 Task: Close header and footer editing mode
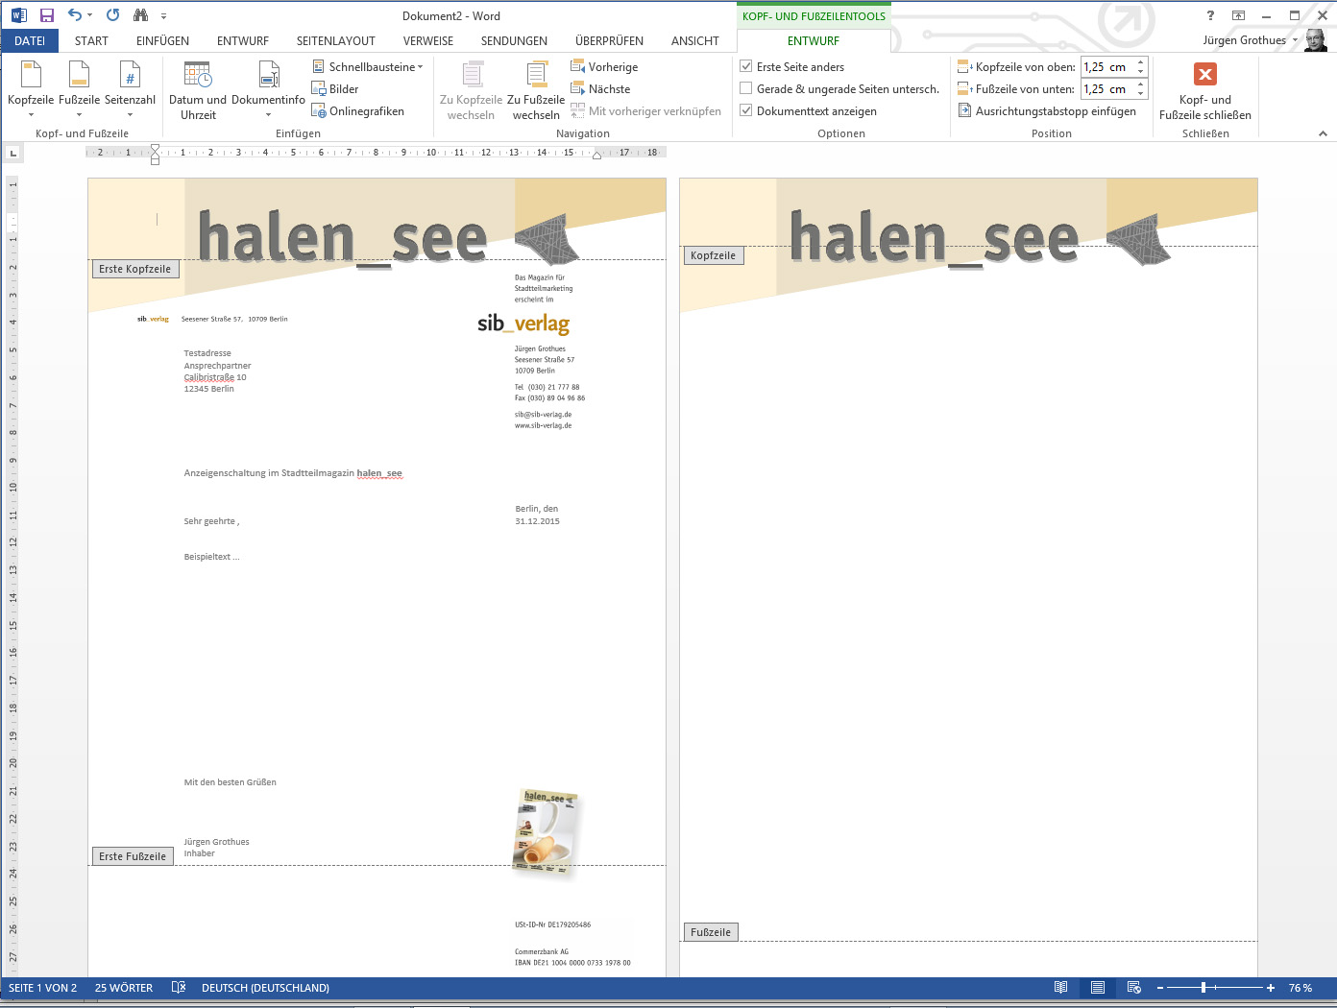tap(1204, 91)
